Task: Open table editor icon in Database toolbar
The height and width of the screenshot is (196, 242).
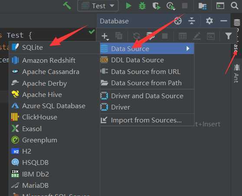Action: 183,36
